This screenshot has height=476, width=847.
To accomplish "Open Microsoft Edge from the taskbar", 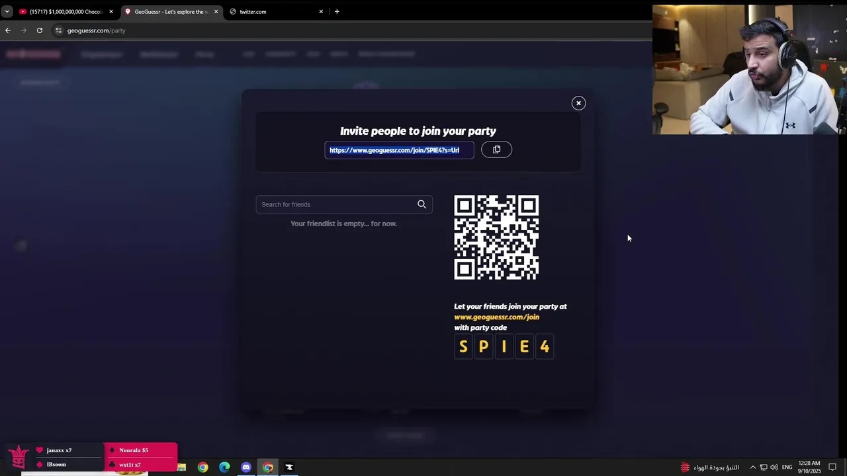I will point(224,467).
